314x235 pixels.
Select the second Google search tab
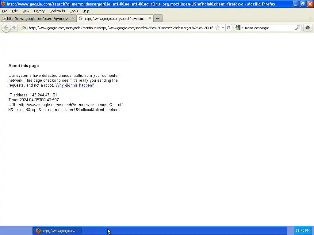coord(115,18)
